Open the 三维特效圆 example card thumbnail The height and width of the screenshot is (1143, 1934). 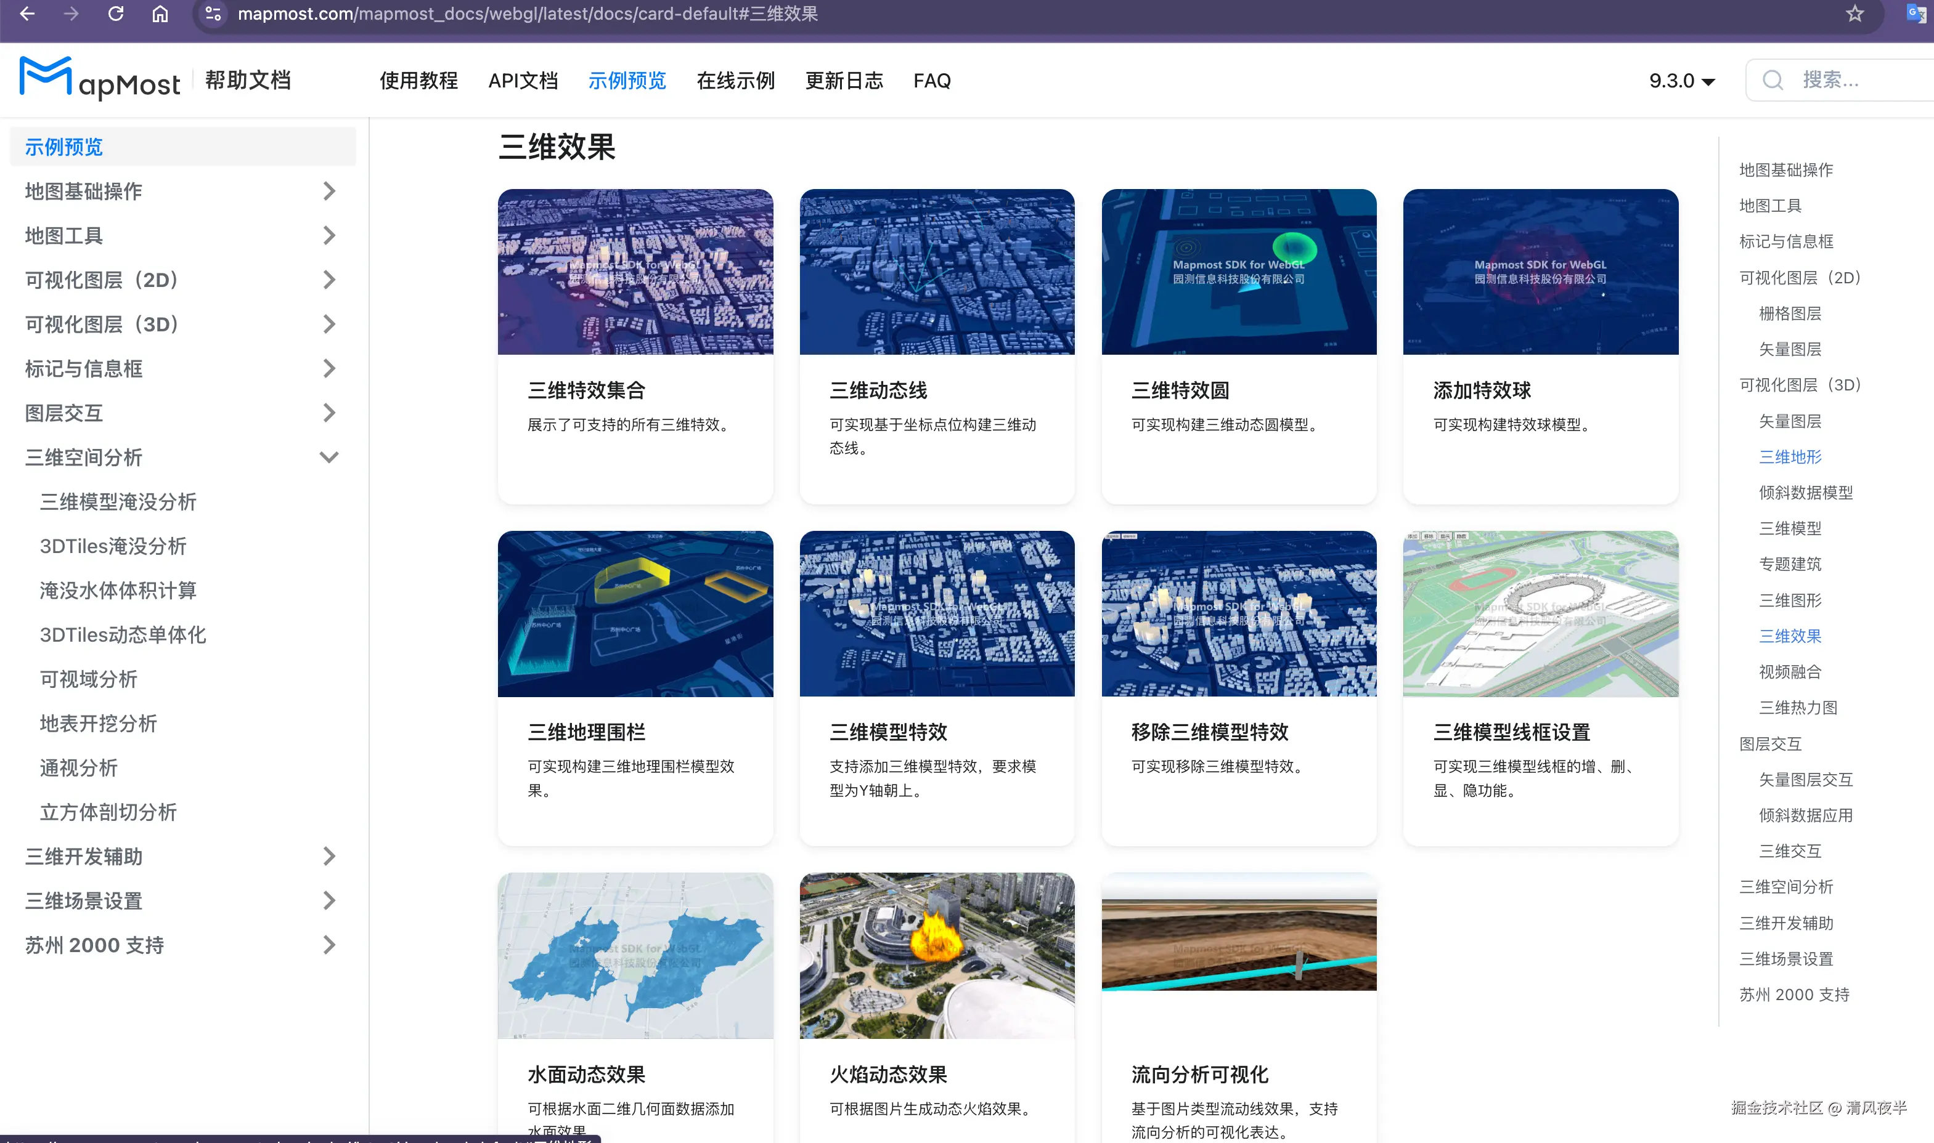(x=1238, y=272)
